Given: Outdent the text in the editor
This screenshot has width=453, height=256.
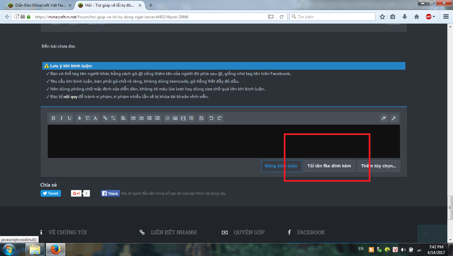Looking at the screenshot, I should tap(149, 118).
